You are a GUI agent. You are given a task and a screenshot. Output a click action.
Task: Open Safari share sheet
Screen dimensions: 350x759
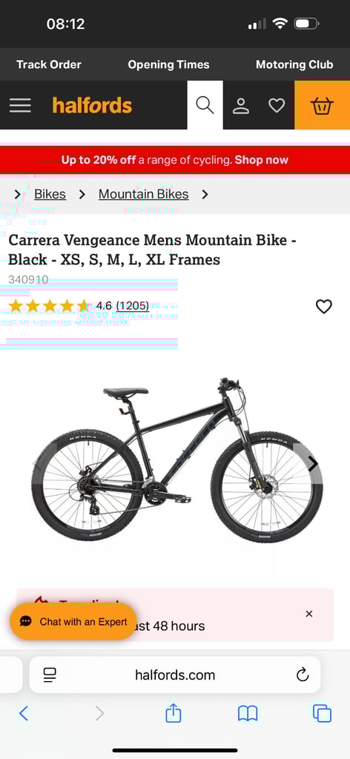[x=174, y=713]
